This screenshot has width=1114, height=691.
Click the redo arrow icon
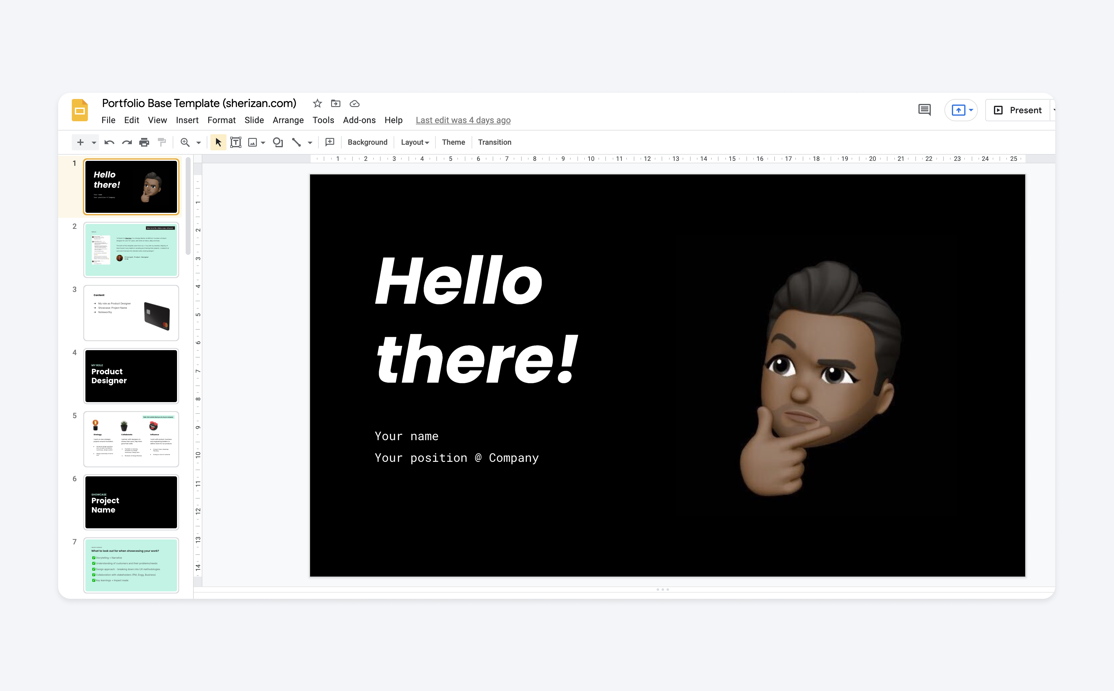(127, 142)
